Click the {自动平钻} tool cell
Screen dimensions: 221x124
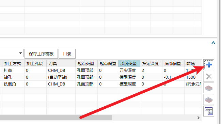(x=61, y=77)
